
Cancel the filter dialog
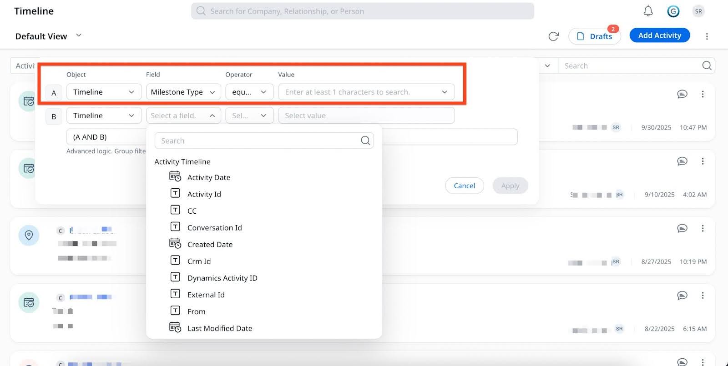[464, 186]
